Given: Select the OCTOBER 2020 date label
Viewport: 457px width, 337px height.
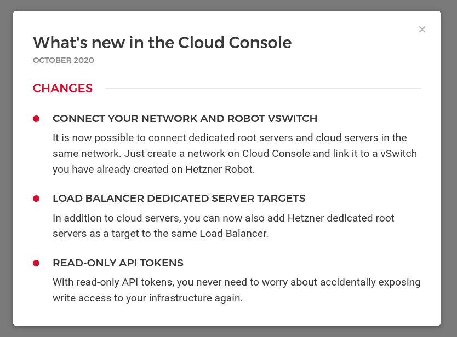Looking at the screenshot, I should [x=64, y=60].
